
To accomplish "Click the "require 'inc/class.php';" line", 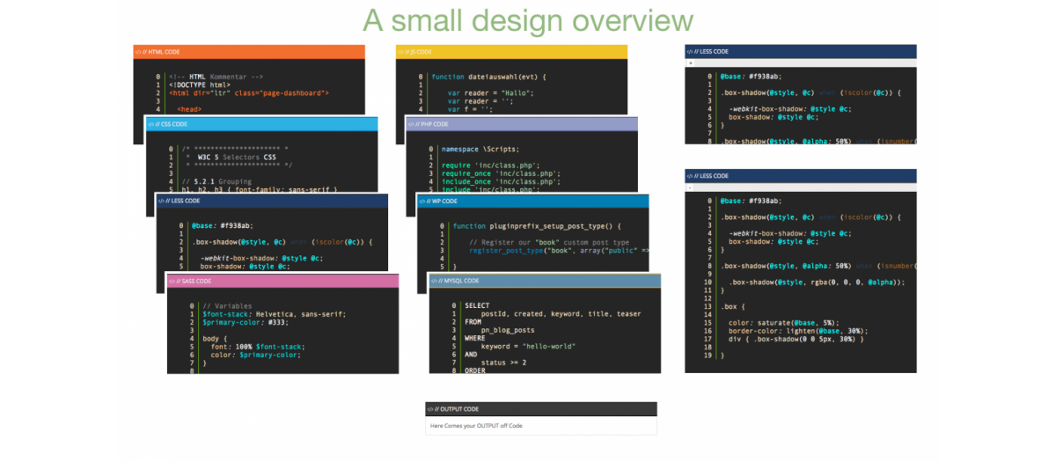I will tap(491, 165).
